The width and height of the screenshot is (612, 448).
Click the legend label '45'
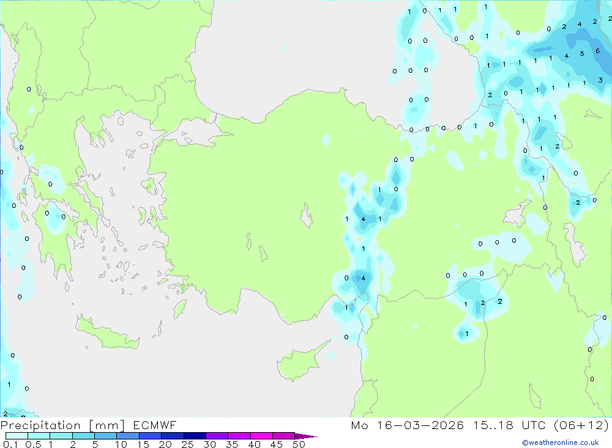click(x=277, y=444)
